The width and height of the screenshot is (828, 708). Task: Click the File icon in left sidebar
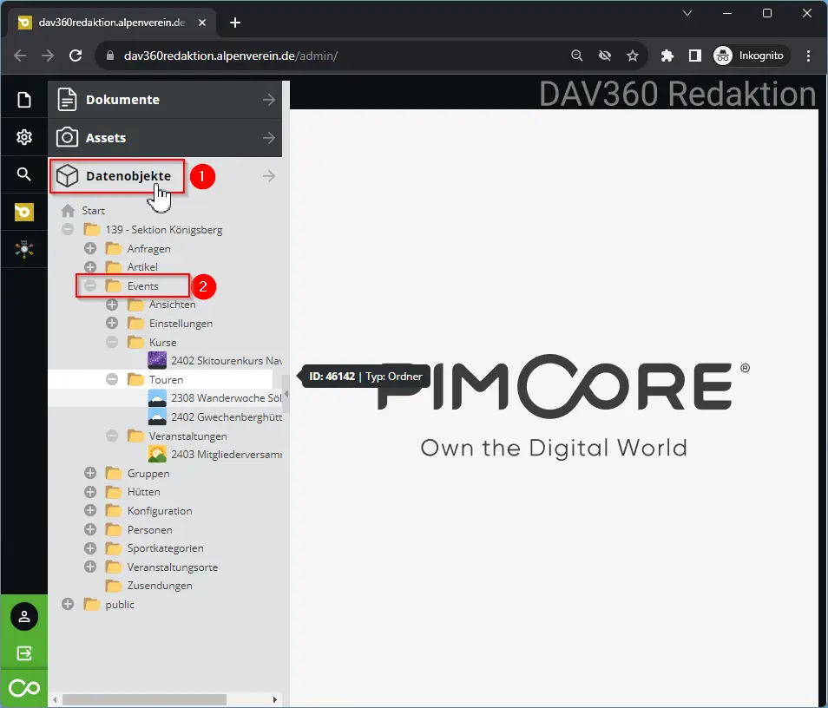coord(23,100)
